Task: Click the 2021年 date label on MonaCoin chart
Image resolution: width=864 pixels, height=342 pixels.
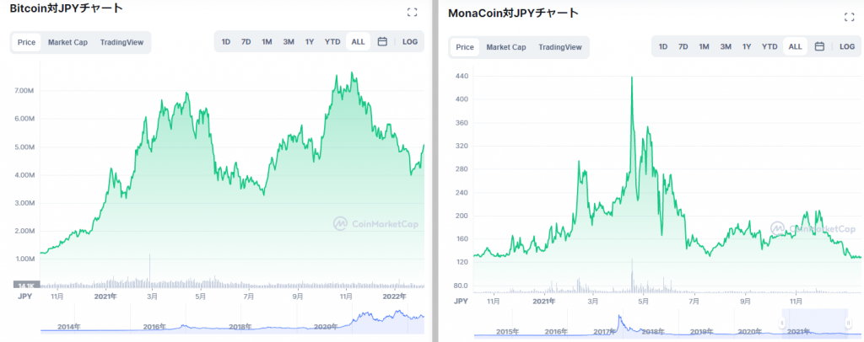Action: (544, 302)
